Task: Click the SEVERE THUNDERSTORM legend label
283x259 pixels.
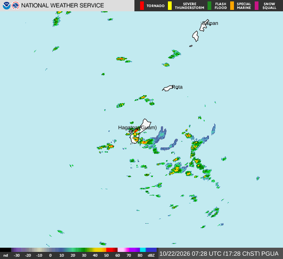Action: (190, 6)
